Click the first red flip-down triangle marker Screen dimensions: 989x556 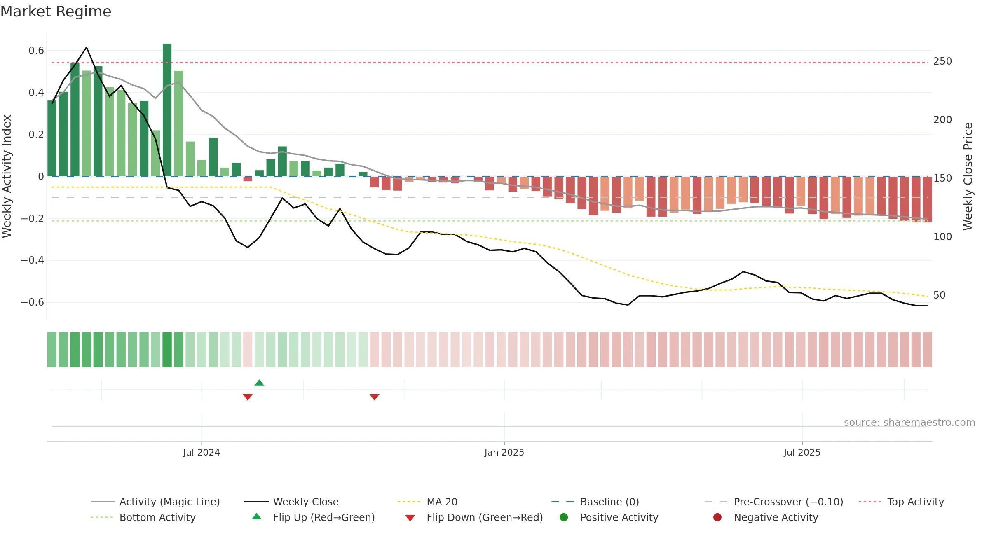(x=248, y=397)
